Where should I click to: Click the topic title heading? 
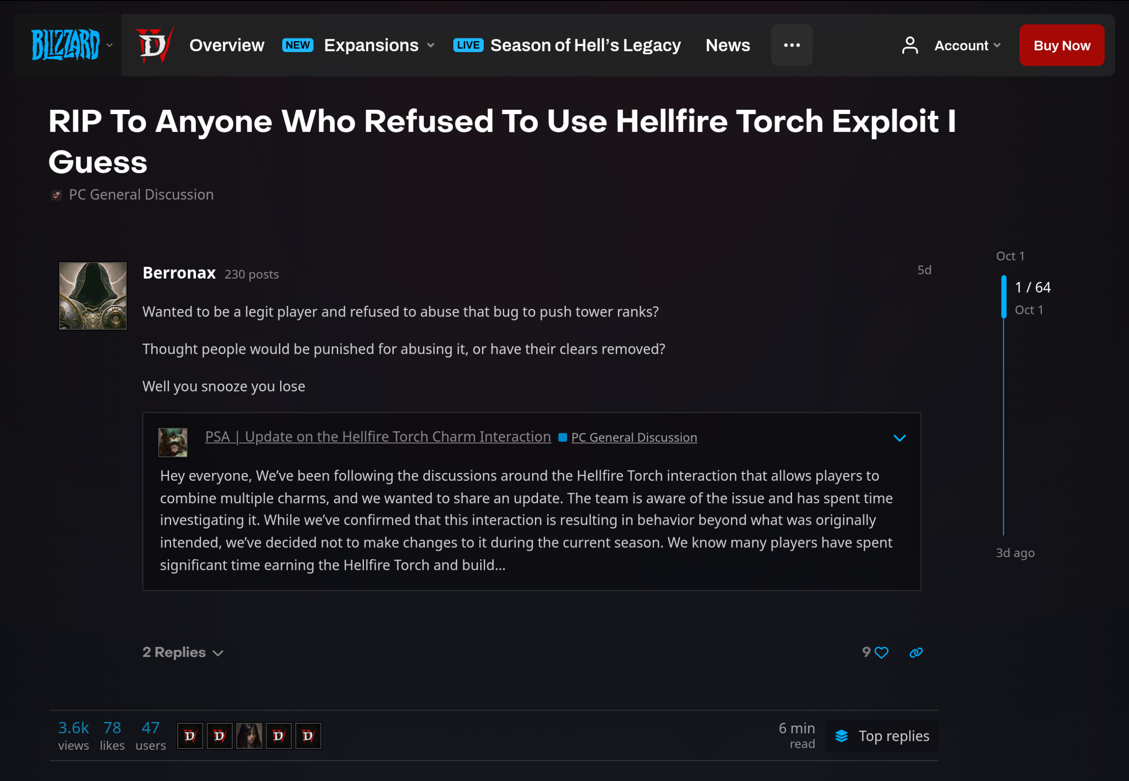coord(502,141)
